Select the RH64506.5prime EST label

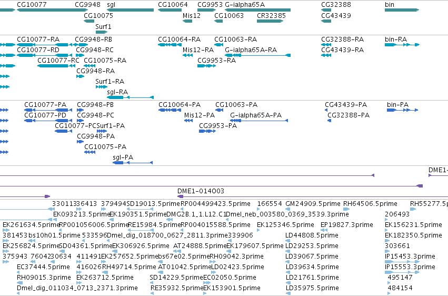[370, 204]
